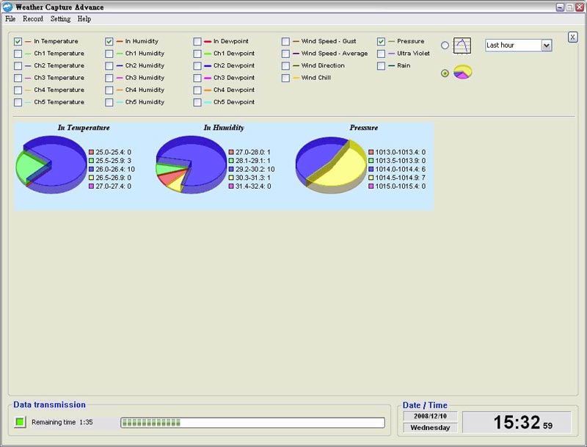Click the red 25.0-25.4 legend swatch
This screenshot has height=447, width=587.
(91, 152)
